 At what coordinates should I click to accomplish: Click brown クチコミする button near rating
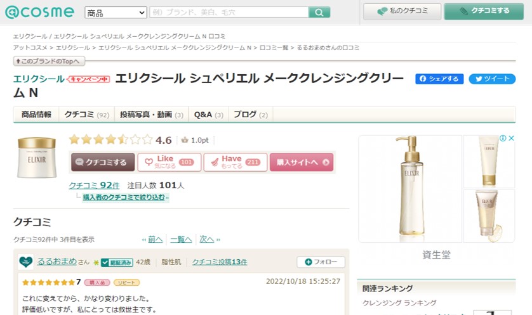click(x=103, y=162)
